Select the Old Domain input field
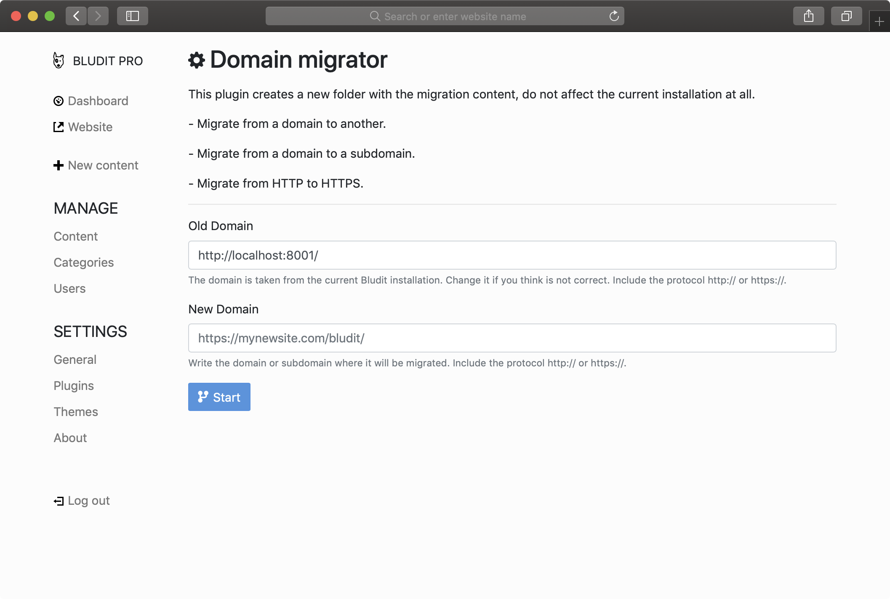The height and width of the screenshot is (599, 890). point(512,255)
